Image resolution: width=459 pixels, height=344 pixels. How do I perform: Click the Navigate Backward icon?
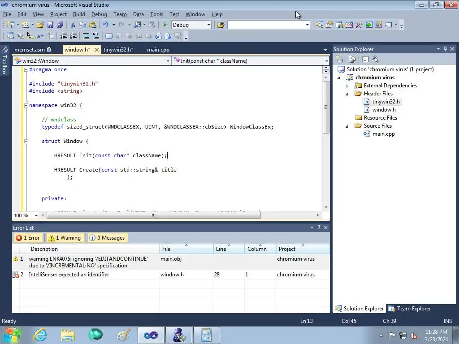137,25
